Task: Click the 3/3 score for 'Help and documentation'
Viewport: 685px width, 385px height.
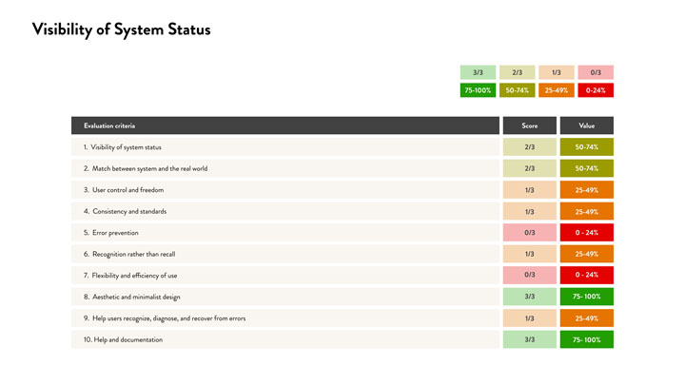Action: point(529,339)
